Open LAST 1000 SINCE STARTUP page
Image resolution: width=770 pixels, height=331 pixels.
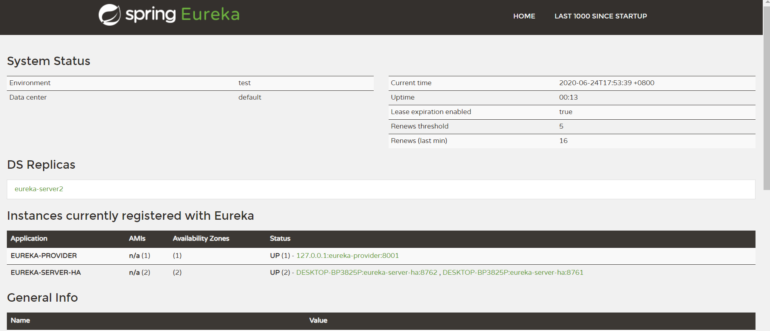pyautogui.click(x=600, y=16)
